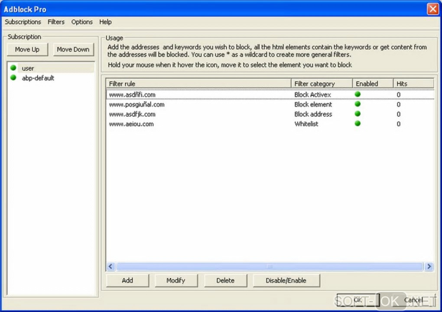Click the Disable/Enable button
Viewport: 442px width, 312px height.
click(286, 280)
